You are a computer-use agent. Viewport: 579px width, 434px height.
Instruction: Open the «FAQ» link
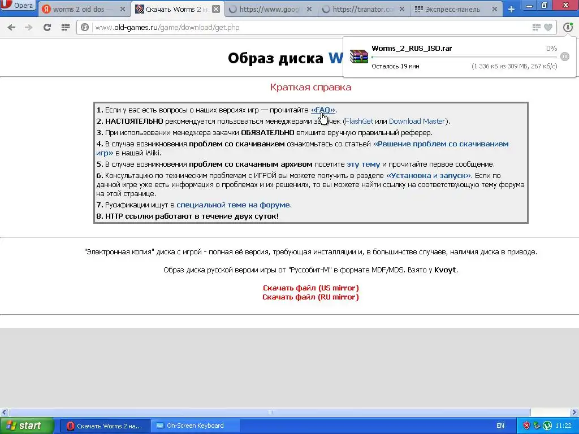pyautogui.click(x=323, y=110)
